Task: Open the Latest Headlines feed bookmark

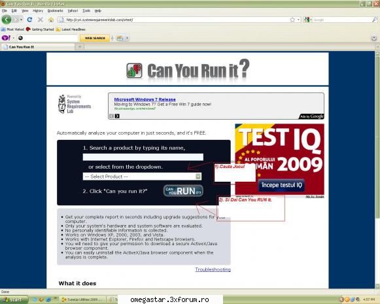Action: pyautogui.click(x=71, y=29)
